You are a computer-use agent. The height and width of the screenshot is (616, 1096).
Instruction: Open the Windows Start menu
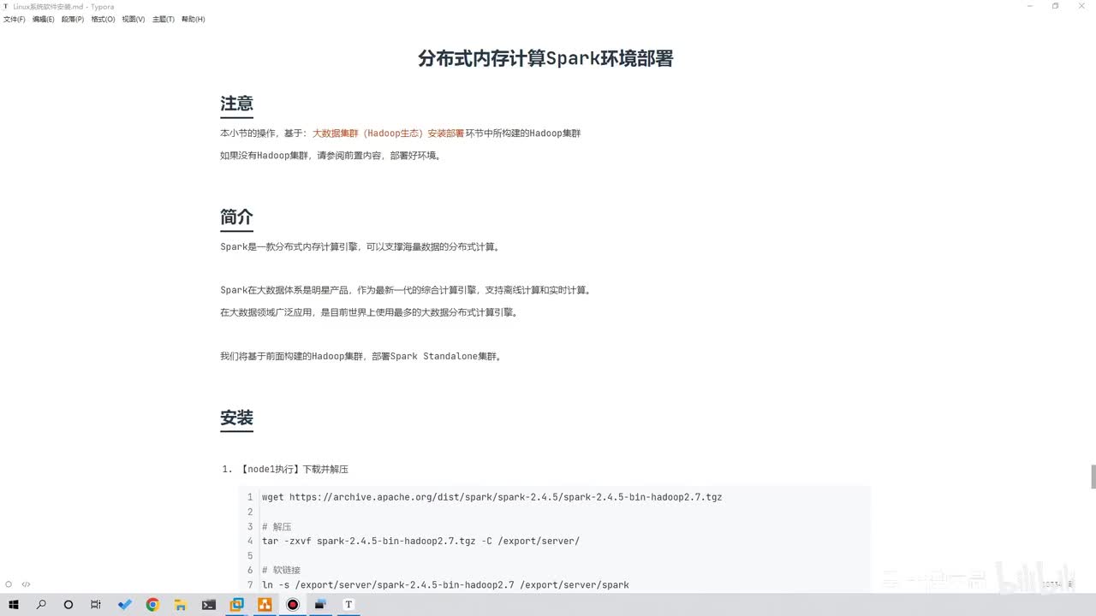coord(14,604)
